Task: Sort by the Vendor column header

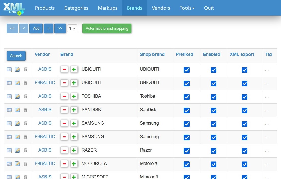Action: [x=42, y=54]
